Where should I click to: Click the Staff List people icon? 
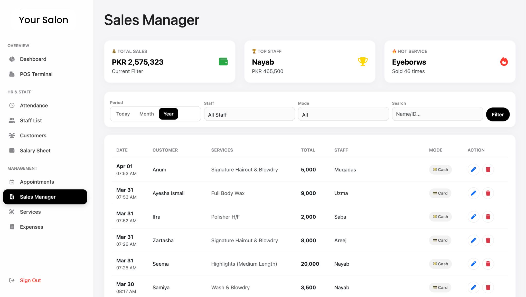click(x=12, y=120)
